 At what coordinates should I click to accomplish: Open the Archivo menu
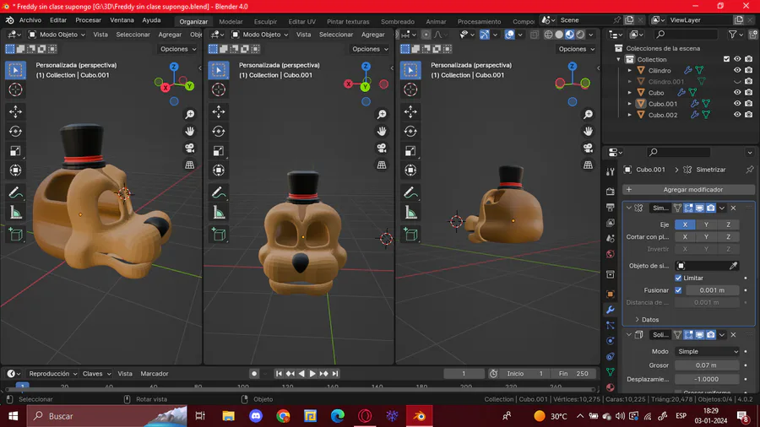(x=30, y=20)
